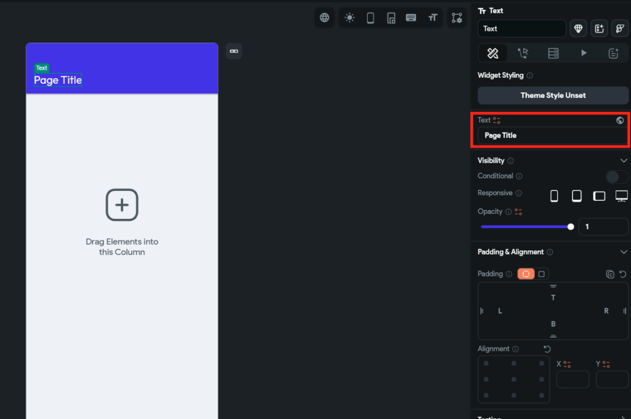Click the diamond icon next to Text name

pyautogui.click(x=578, y=28)
